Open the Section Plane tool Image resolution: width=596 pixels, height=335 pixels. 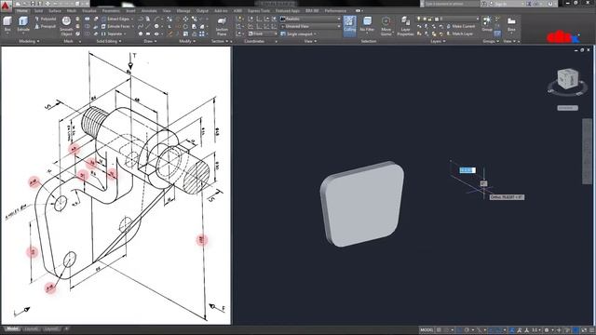[222, 26]
